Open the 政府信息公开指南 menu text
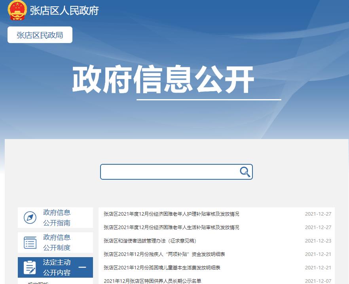349x284 pixels. 57,218
